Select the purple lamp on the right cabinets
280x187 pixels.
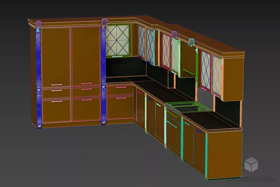point(174,35)
